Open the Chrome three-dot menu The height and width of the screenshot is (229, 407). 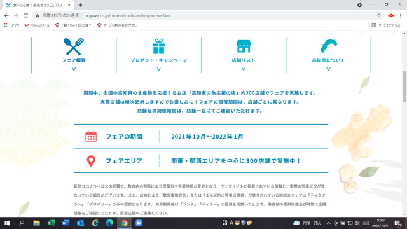(x=401, y=15)
